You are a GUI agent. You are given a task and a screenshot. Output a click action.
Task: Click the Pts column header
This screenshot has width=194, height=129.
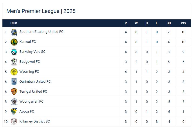tap(183, 23)
